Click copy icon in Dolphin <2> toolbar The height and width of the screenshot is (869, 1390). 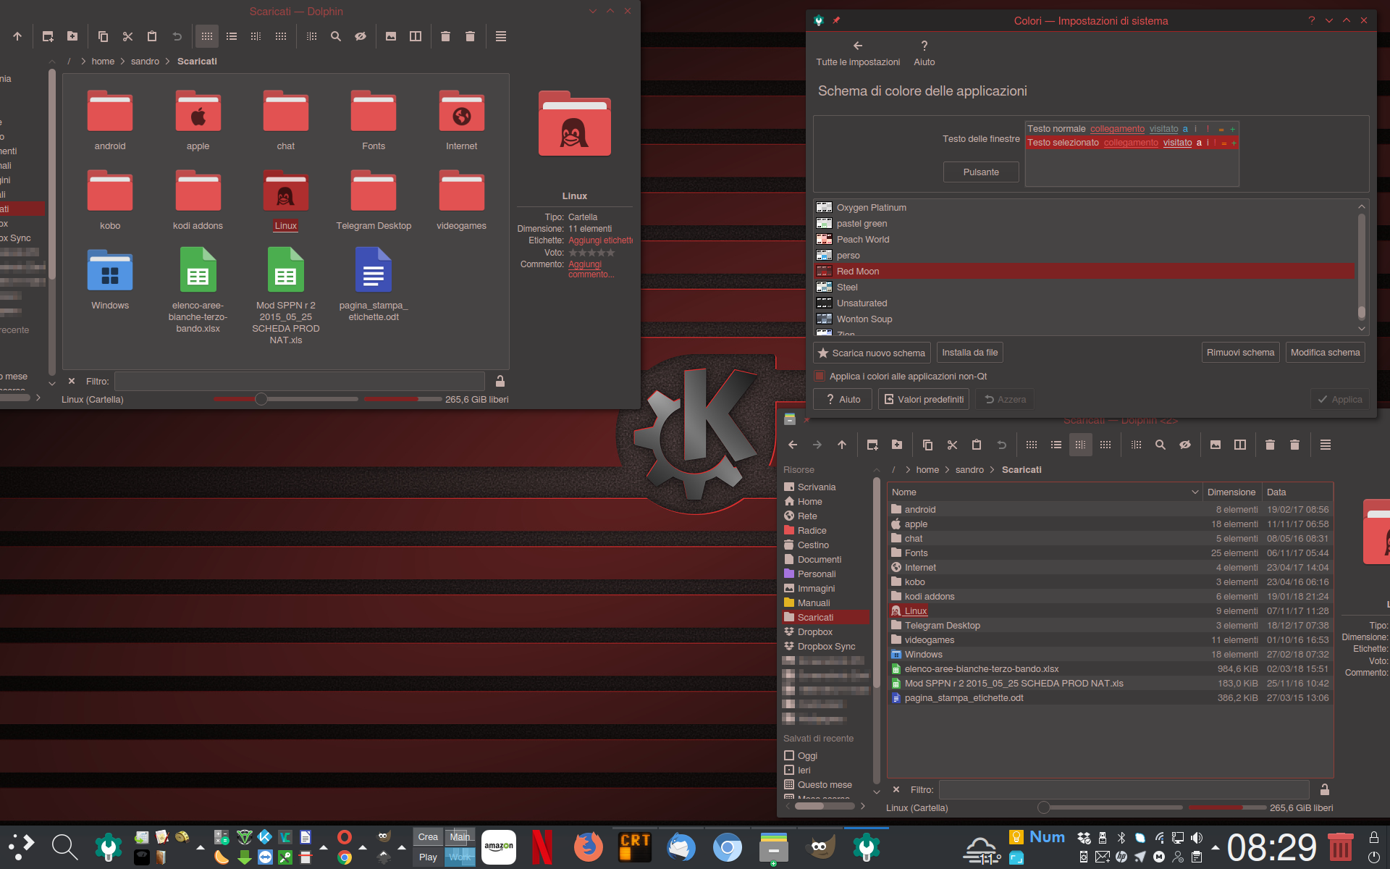[x=927, y=445]
